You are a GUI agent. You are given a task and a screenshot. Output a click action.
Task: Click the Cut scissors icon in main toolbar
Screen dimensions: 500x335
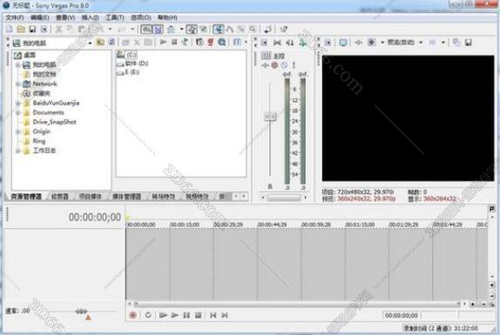point(58,30)
